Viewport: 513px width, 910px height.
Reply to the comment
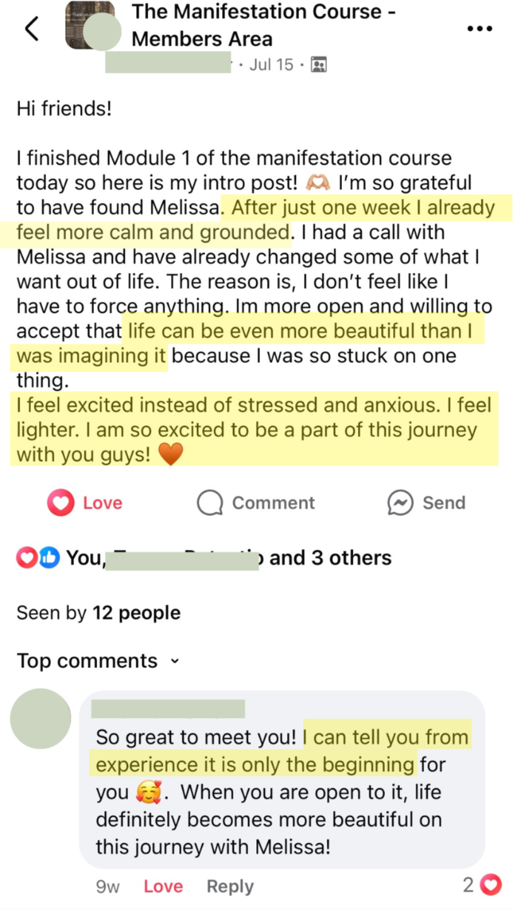[x=230, y=887]
